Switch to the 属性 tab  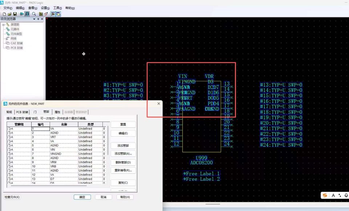tap(57, 112)
